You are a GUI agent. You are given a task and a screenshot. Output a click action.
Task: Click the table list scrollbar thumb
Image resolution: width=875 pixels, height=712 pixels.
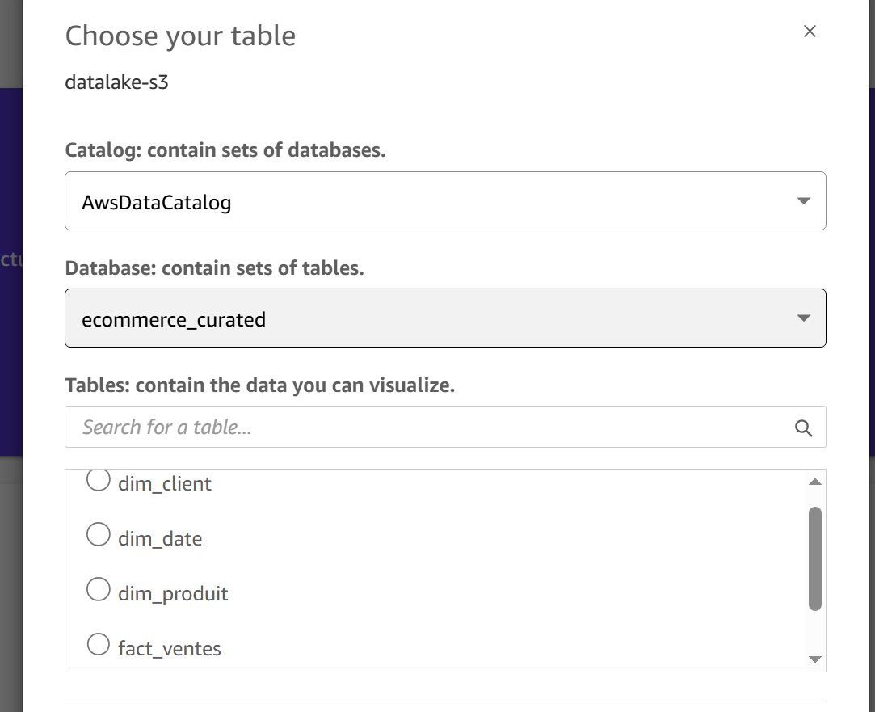pos(814,558)
